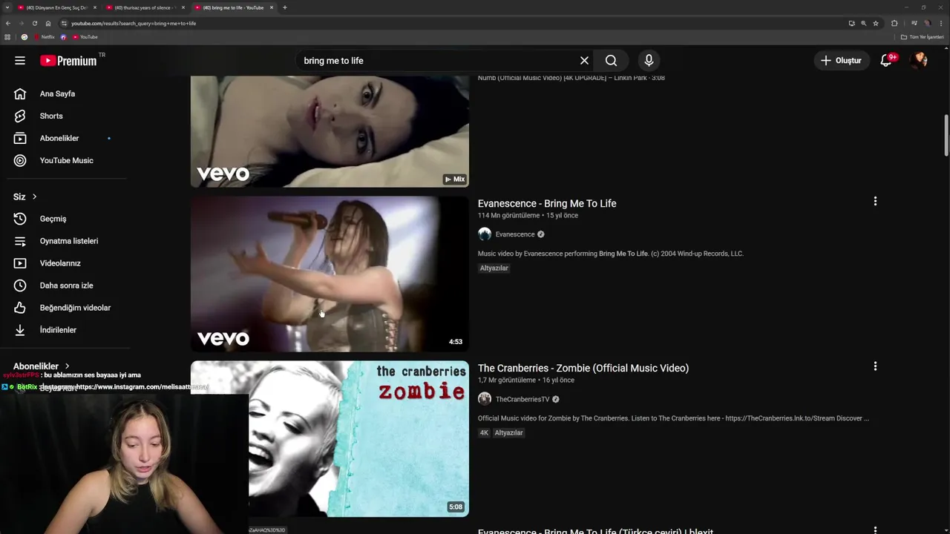Open the Cranberries Zombie thumbnail
Screen dimensions: 950x534
point(330,438)
